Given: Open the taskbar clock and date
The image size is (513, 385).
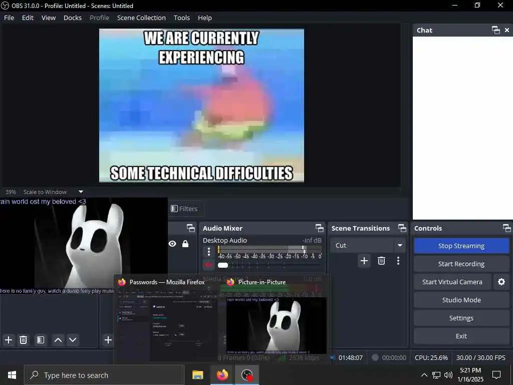Looking at the screenshot, I should 470,375.
